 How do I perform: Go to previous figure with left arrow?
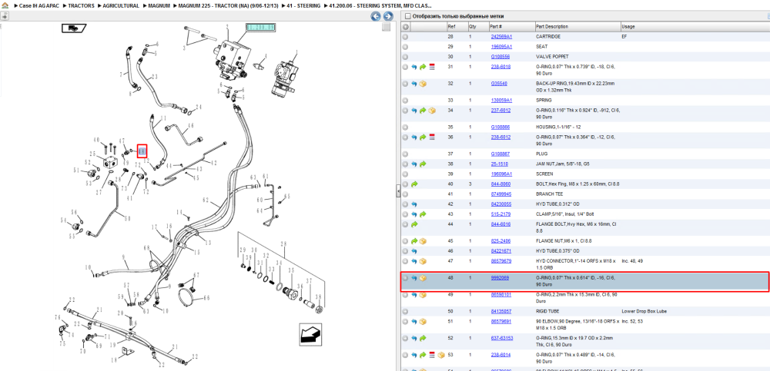(x=376, y=16)
